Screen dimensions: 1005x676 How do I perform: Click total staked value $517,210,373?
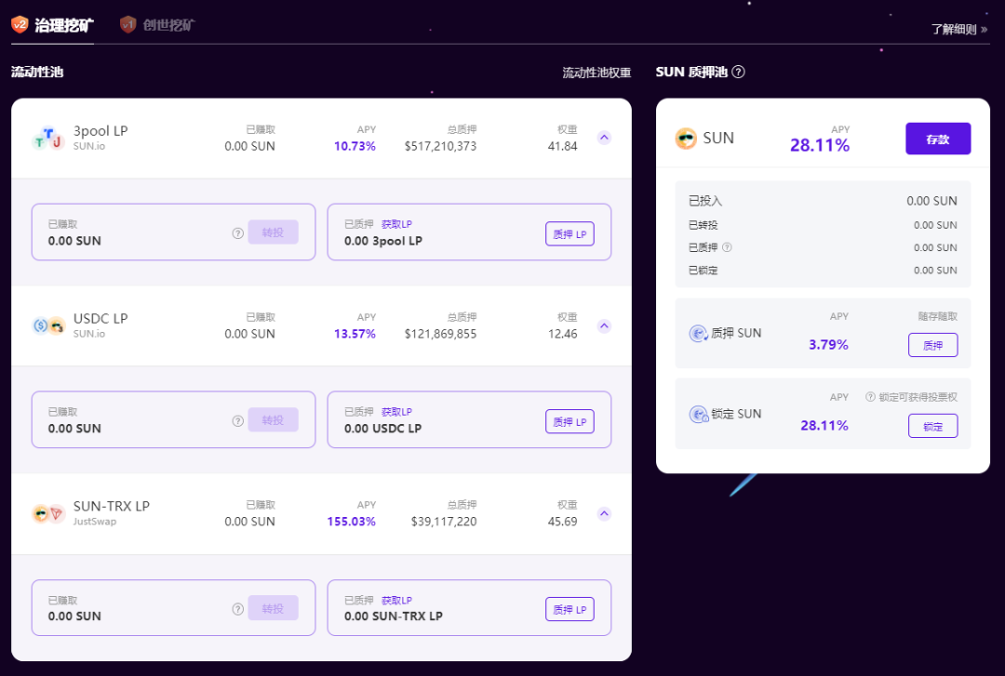point(440,146)
